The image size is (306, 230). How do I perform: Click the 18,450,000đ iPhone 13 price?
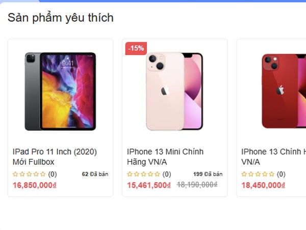click(x=263, y=185)
